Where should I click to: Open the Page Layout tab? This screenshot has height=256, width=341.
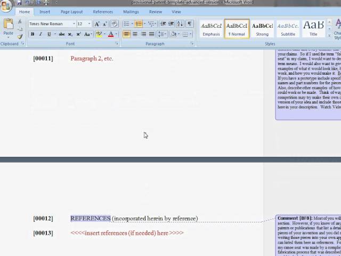(x=71, y=12)
